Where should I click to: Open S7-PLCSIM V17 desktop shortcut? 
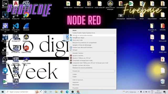coord(16,49)
